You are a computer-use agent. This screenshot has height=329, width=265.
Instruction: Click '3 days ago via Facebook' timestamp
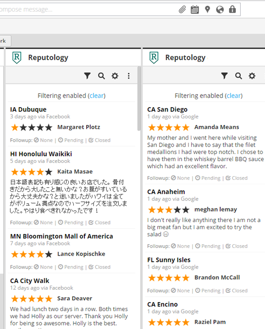(x=40, y=117)
